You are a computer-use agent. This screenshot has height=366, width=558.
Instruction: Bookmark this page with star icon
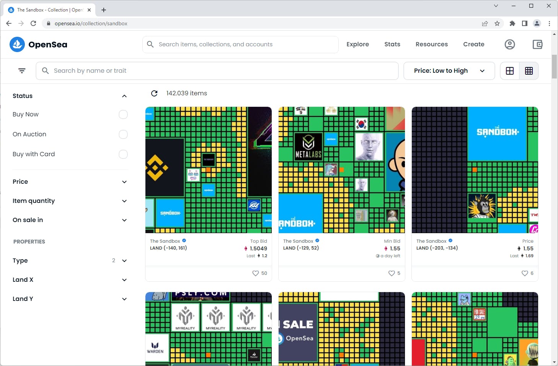point(497,23)
